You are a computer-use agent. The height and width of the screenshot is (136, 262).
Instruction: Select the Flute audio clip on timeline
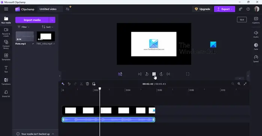click(x=109, y=120)
